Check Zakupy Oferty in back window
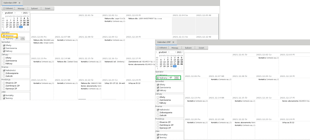The height and width of the screenshot is (140, 310). [x=4, y=58]
